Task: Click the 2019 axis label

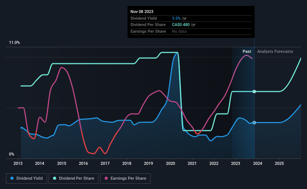Action: (148, 163)
